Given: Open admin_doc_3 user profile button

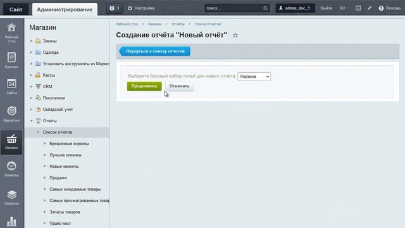Looking at the screenshot, I should [295, 8].
